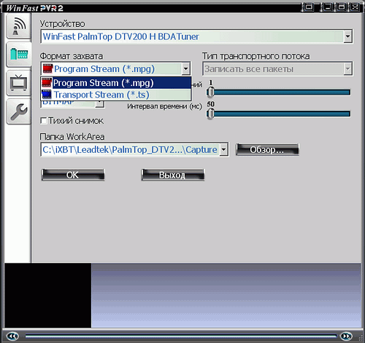The height and width of the screenshot is (343, 365).
Task: Open the Тип транспортного потока dropdown
Action: 348,69
